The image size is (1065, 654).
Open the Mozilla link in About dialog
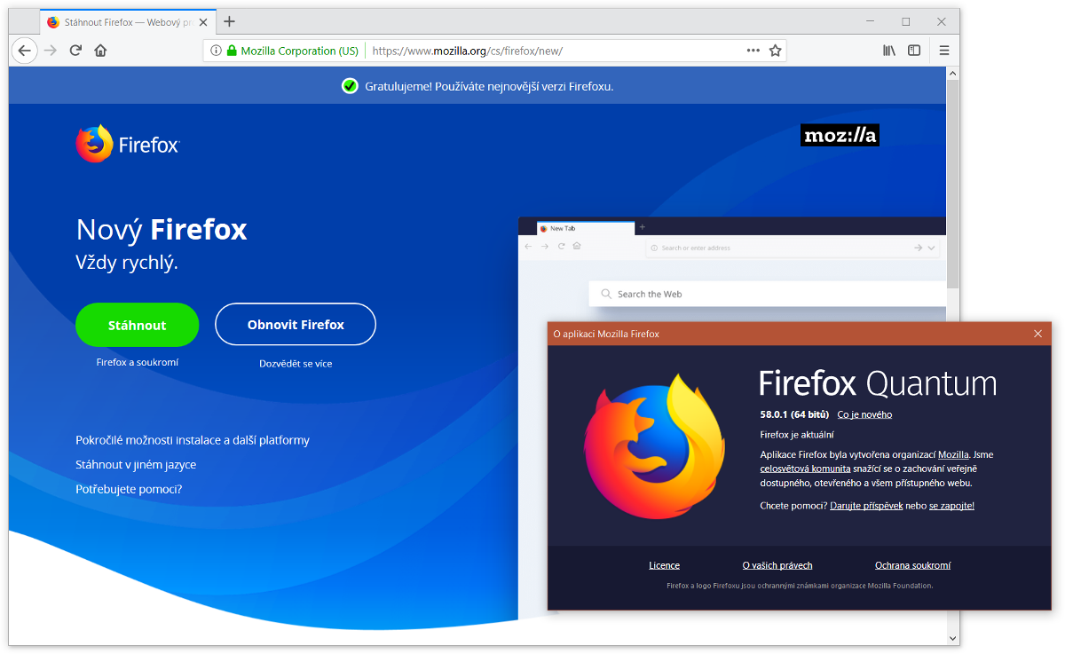(x=953, y=454)
